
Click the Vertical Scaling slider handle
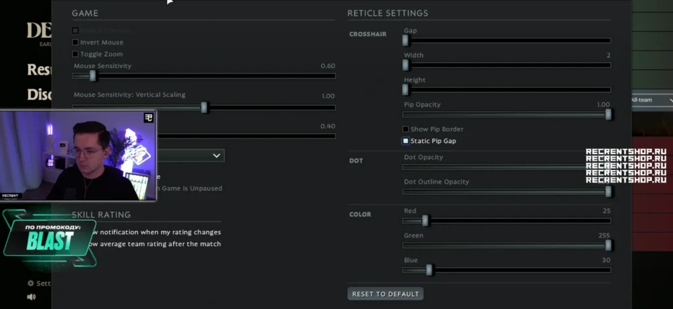(x=204, y=108)
